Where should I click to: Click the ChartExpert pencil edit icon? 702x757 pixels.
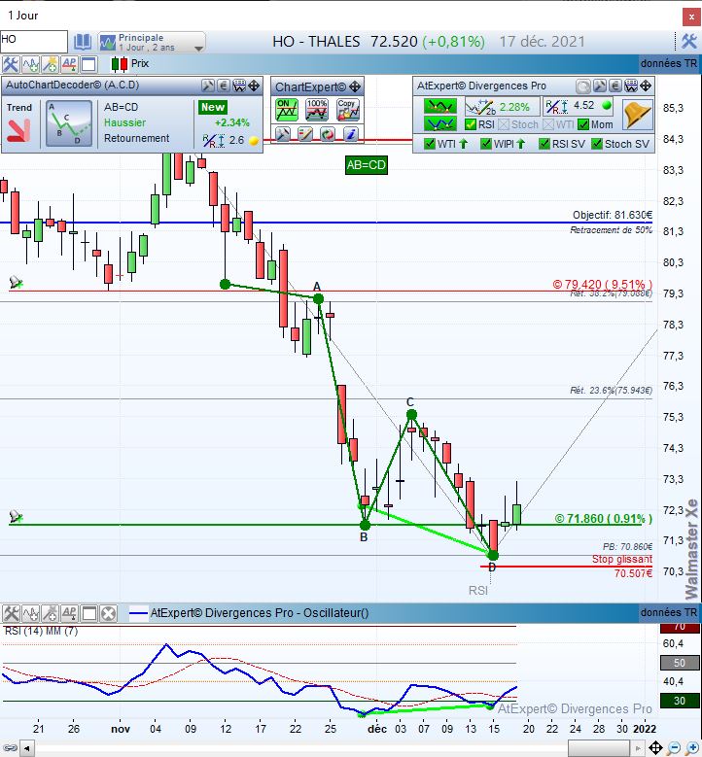(x=305, y=134)
